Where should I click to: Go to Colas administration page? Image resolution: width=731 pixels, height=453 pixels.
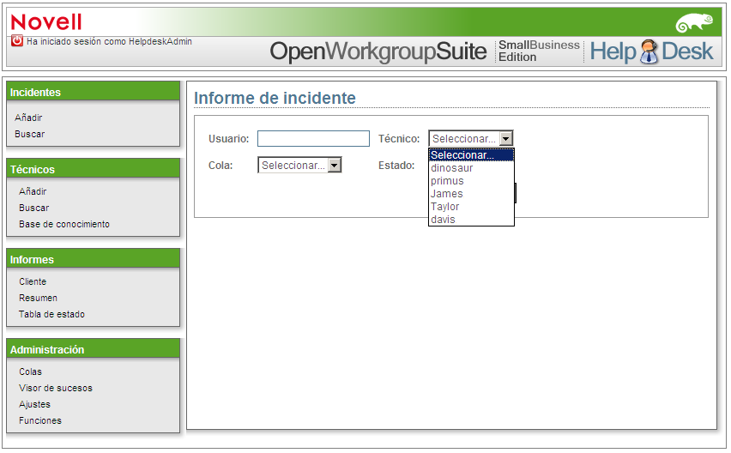coord(30,371)
